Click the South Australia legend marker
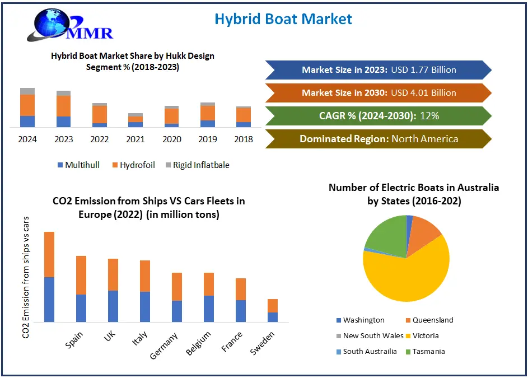528x378 pixels. coord(339,352)
